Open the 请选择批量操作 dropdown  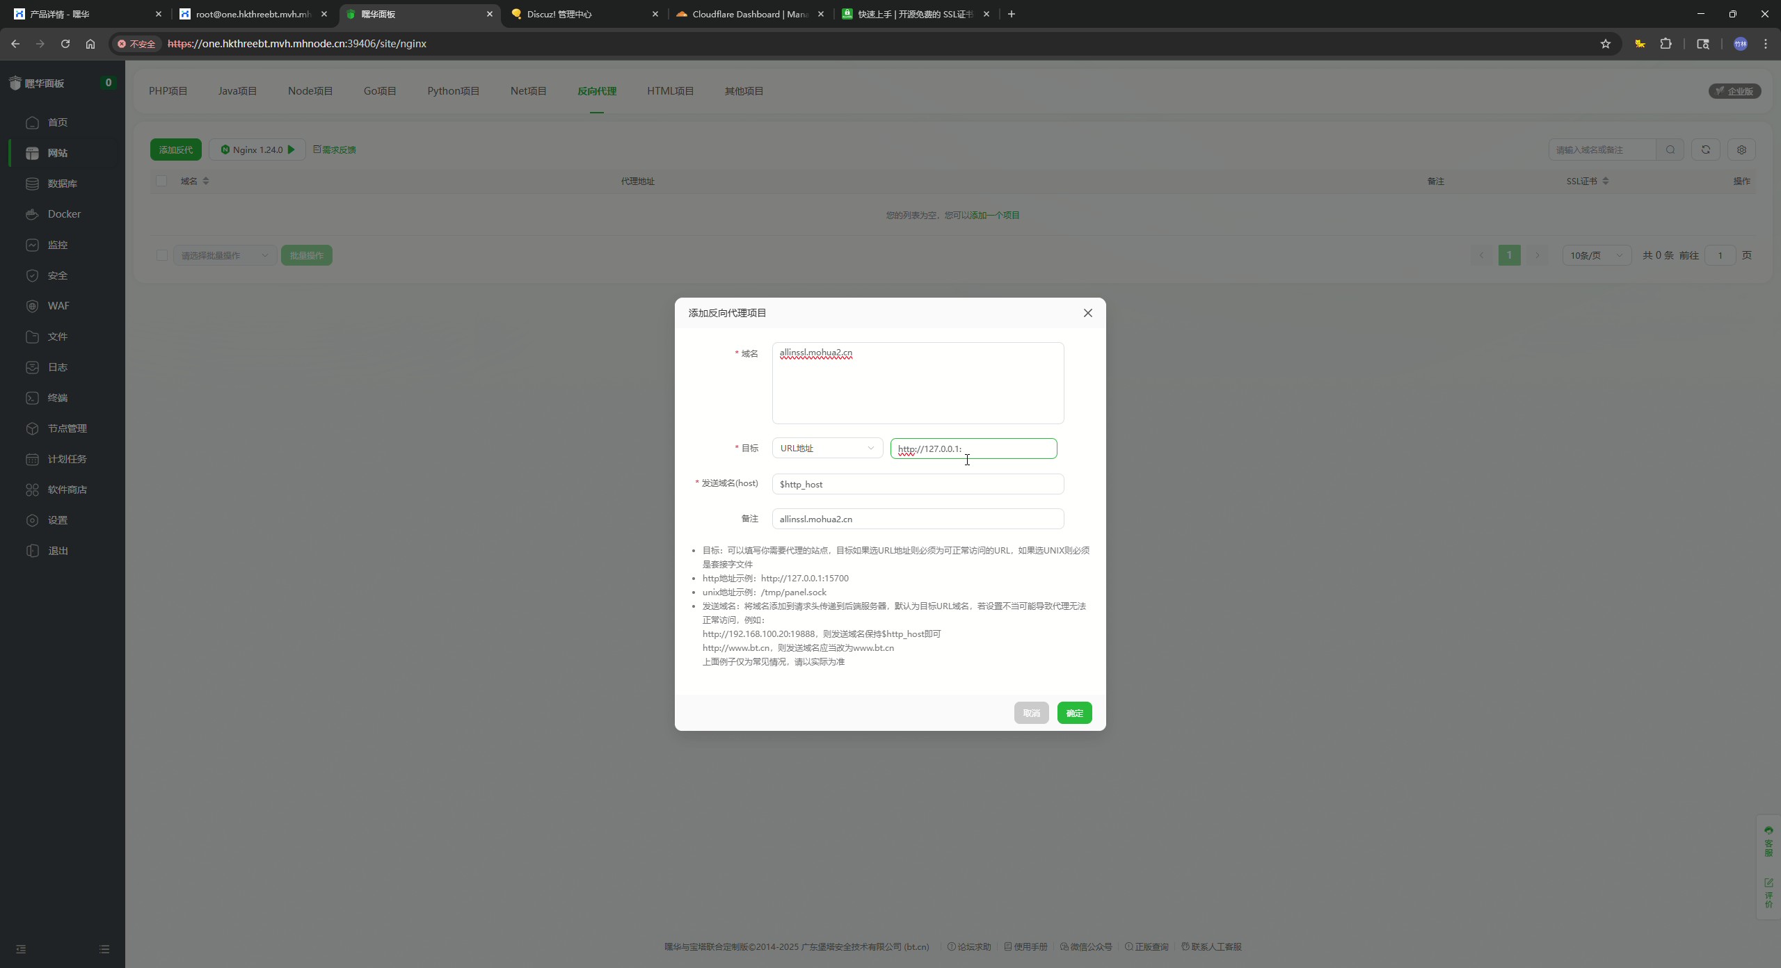[224, 255]
